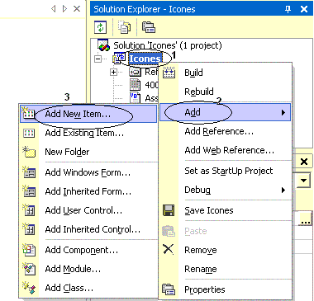Click the Add Module icon
Viewport: 314px width, 301px height.
pyautogui.click(x=29, y=269)
